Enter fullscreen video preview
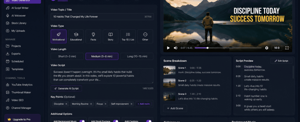 [287, 48]
